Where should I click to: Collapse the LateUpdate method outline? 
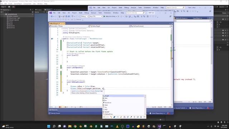point(62,68)
